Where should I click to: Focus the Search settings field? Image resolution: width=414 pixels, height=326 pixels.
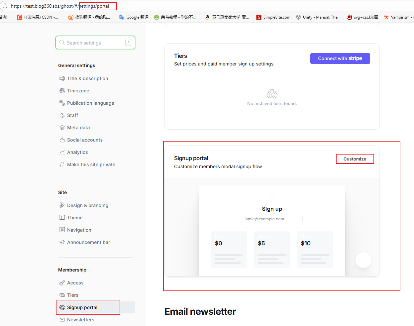point(95,43)
